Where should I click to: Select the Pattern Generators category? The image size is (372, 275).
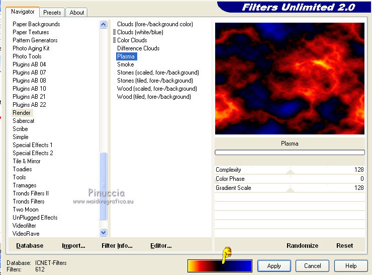click(x=35, y=40)
